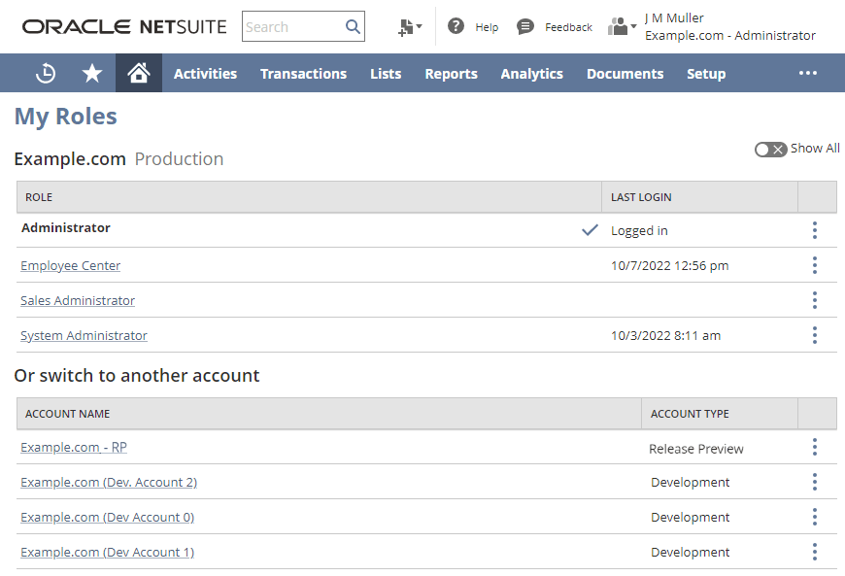This screenshot has width=845, height=576.
Task: Open the overflow menu via the ellipsis icon
Action: tap(808, 73)
